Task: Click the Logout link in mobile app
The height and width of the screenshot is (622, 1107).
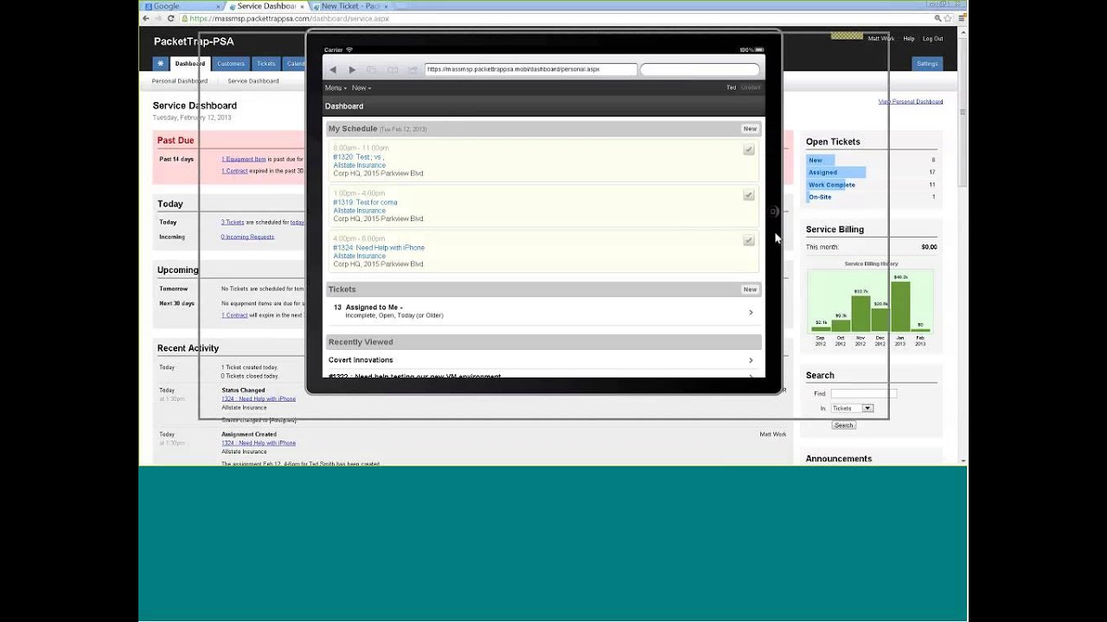Action: 751,88
